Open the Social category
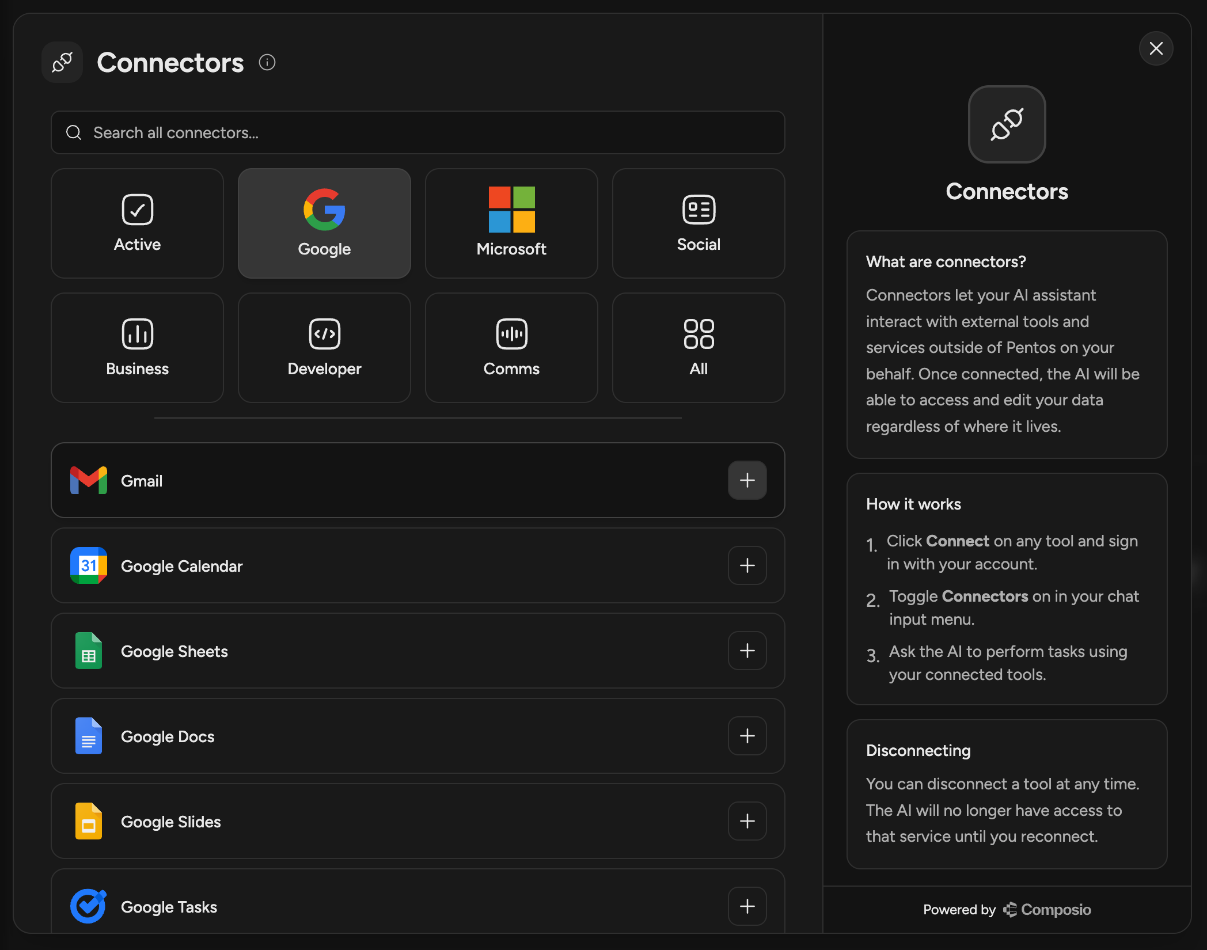Viewport: 1207px width, 950px height. point(699,223)
